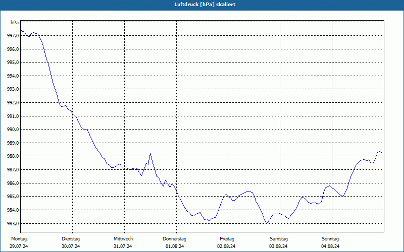404x252 pixels.
Task: Click the 'Freitag' day label
Action: pos(227,239)
